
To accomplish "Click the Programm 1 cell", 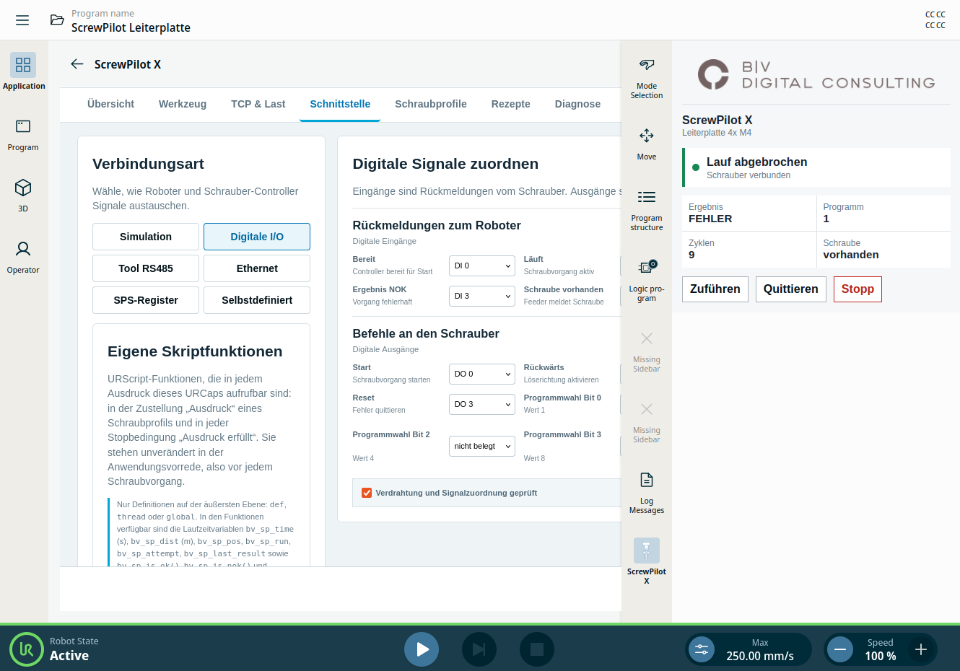I will coord(883,213).
